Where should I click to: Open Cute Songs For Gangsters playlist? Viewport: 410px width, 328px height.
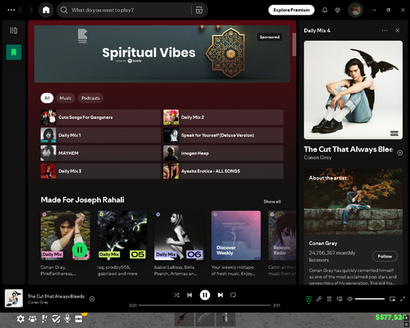[101, 117]
